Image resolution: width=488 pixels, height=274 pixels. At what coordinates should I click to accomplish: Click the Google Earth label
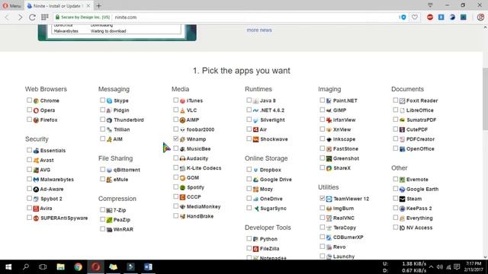click(422, 190)
